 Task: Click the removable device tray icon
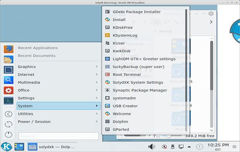click(173, 147)
